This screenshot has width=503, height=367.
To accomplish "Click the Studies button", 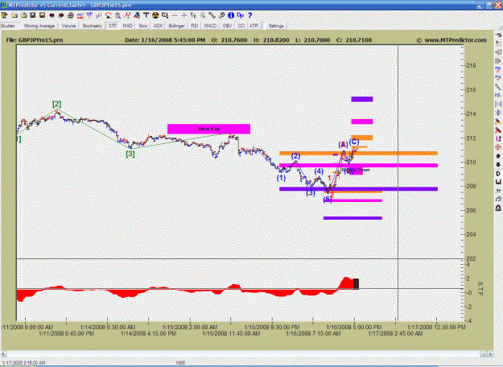I will (x=8, y=26).
